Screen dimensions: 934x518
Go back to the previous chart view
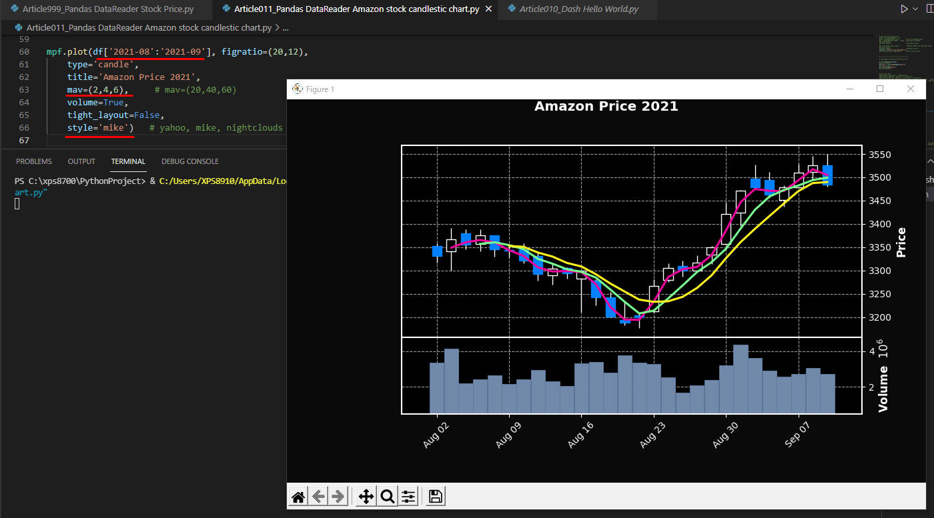click(318, 496)
